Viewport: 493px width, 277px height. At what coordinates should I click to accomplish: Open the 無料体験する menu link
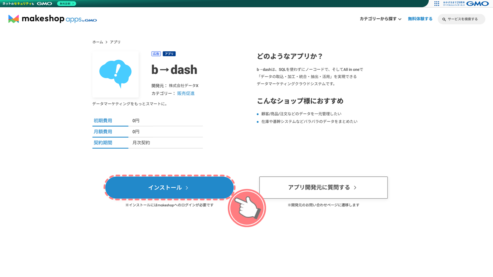point(420,19)
